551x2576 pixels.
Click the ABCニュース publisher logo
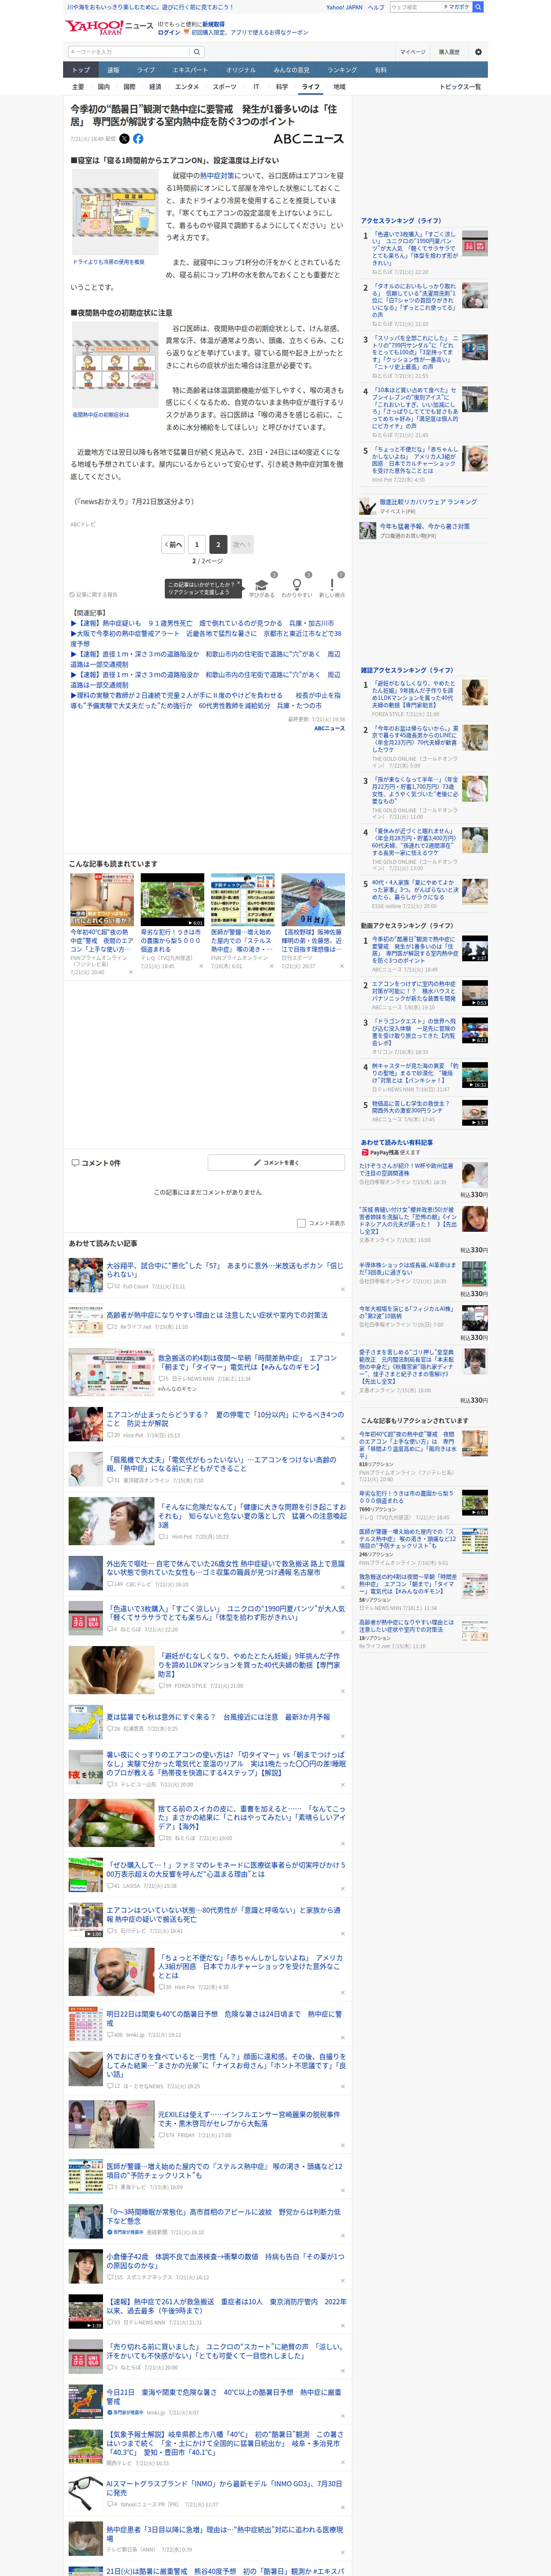[308, 139]
